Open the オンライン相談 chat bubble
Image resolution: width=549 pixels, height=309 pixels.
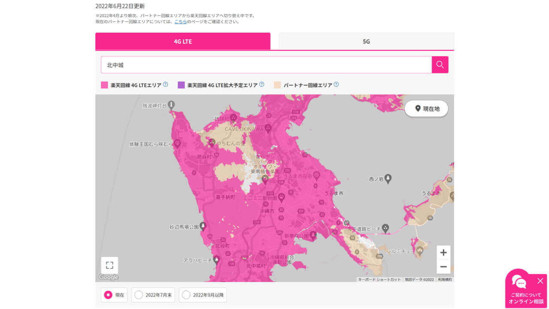click(519, 282)
